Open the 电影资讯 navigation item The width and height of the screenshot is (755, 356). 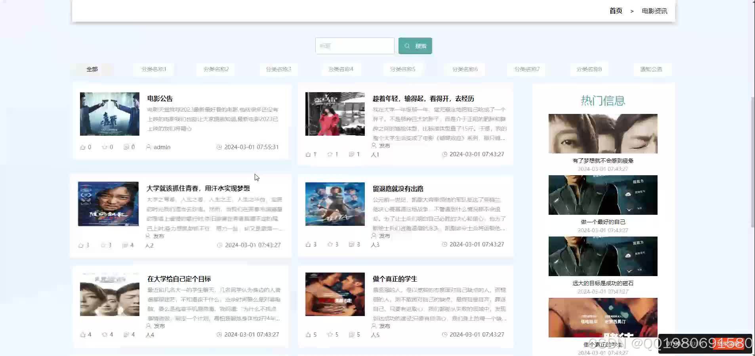pos(654,11)
